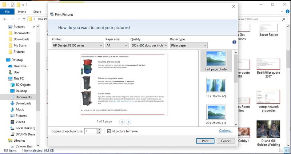Open the Printer dropdown HP Deskjet F2100
The width and height of the screenshot is (291, 154).
click(77, 45)
